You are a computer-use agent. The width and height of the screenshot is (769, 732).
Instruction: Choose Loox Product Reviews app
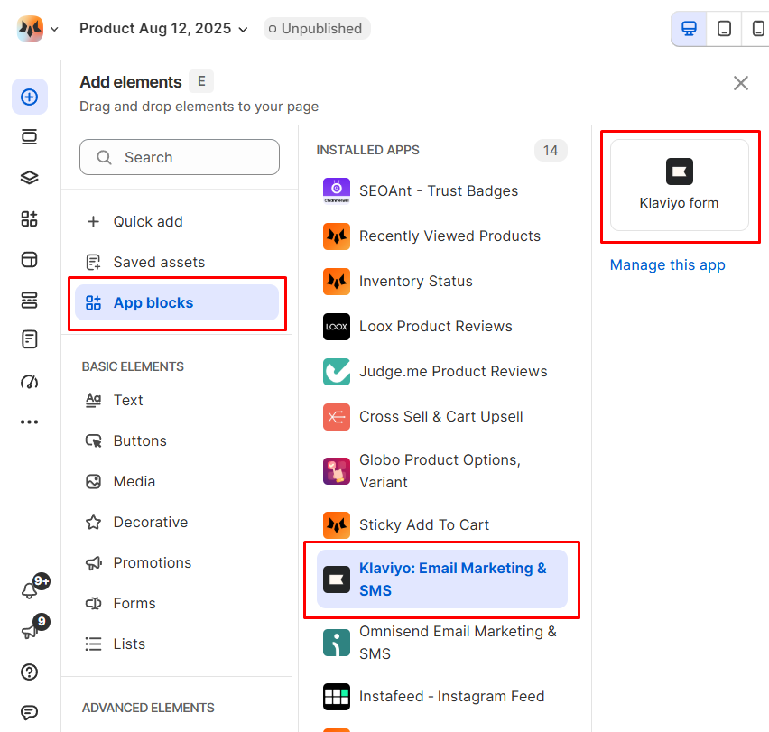tap(442, 326)
